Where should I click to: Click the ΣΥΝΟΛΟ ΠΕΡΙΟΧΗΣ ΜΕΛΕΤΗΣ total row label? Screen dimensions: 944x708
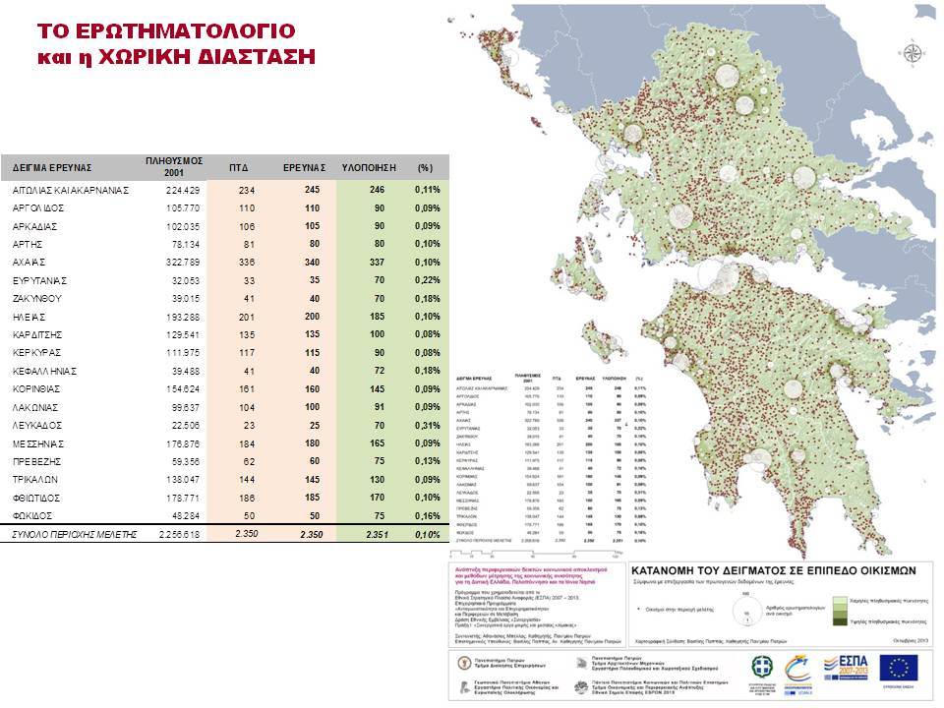[x=75, y=535]
